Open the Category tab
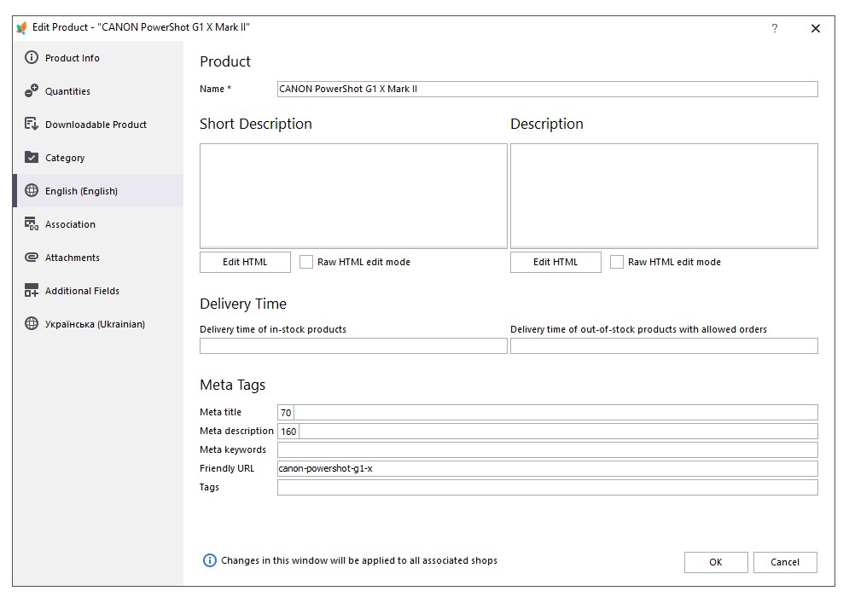 click(x=98, y=158)
